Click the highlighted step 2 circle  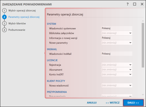[x=4, y=17]
